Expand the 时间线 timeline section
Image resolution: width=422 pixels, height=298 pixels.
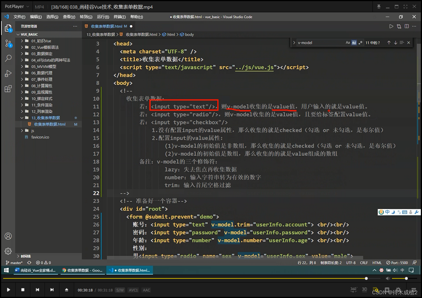18,256
